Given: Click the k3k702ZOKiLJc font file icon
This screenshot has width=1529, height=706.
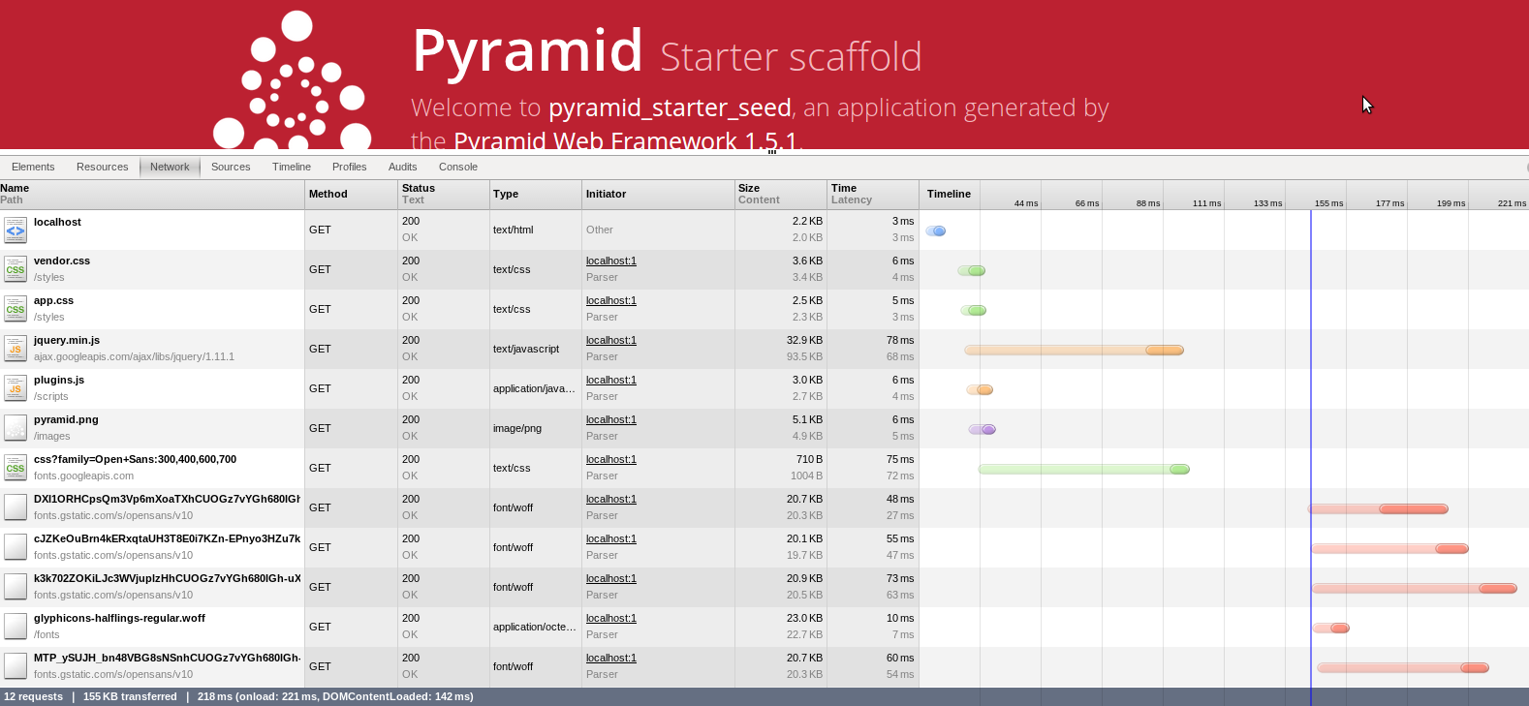Looking at the screenshot, I should pos(16,587).
